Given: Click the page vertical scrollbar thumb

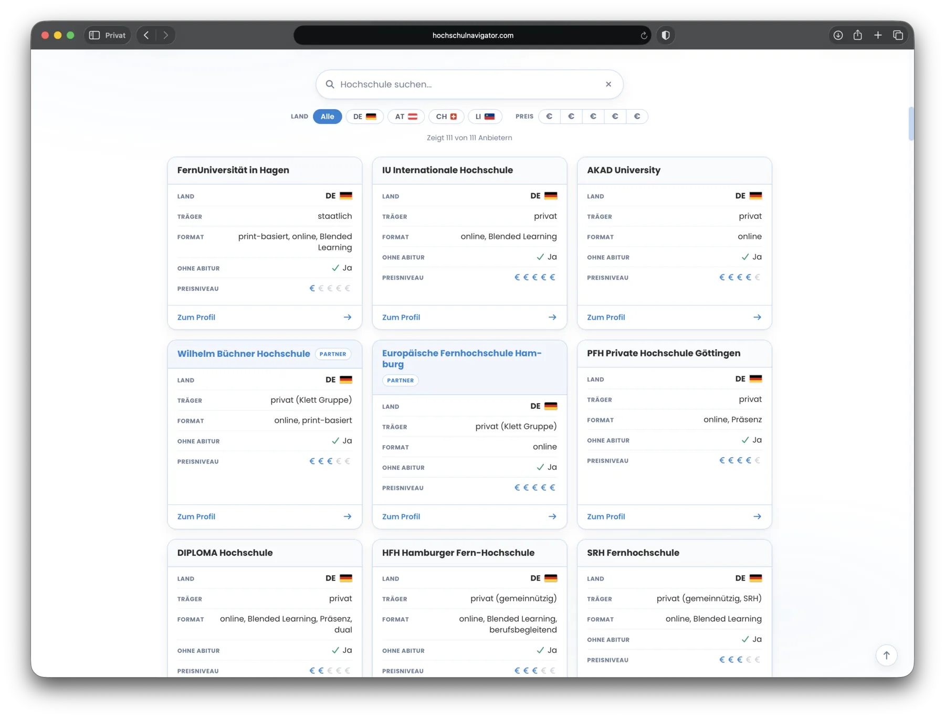Looking at the screenshot, I should coord(911,124).
